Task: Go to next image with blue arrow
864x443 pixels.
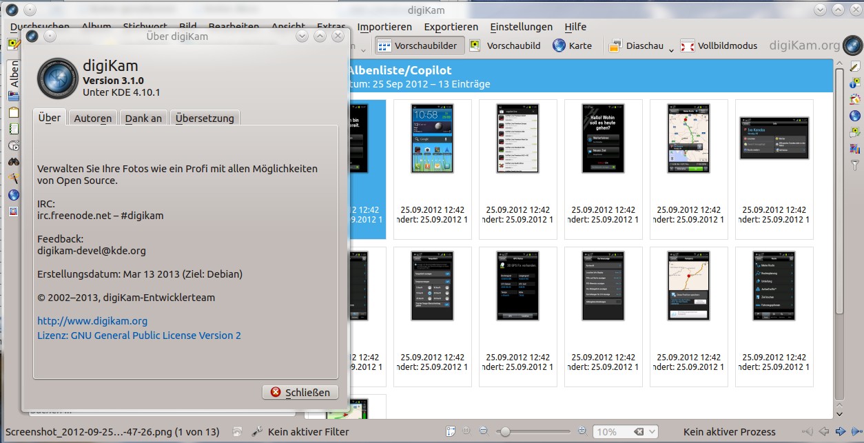Action: coord(841,432)
